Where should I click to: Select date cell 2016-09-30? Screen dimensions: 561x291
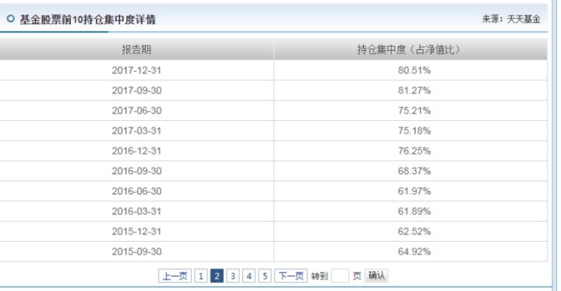tap(136, 171)
